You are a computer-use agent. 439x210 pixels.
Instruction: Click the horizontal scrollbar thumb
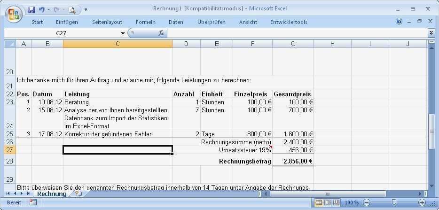(328, 194)
